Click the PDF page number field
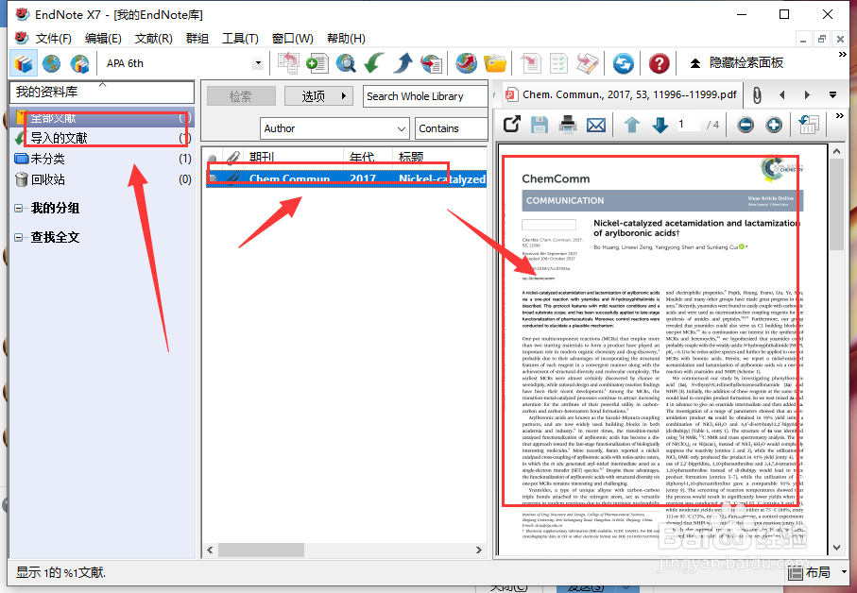The width and height of the screenshot is (857, 593). pyautogui.click(x=688, y=125)
